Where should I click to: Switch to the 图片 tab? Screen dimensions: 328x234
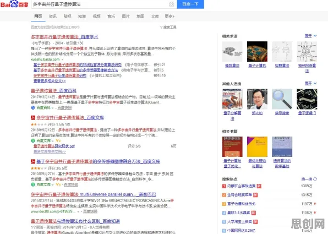(x=125, y=16)
